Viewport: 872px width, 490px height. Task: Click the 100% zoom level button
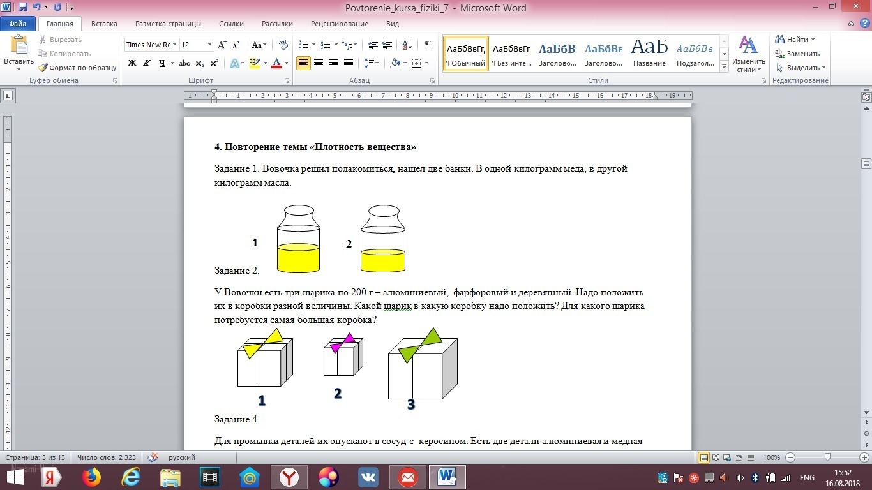point(771,457)
